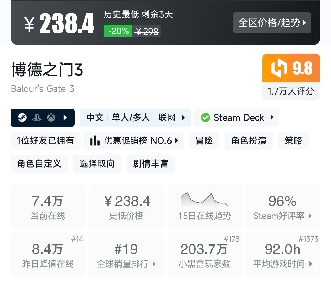The width and height of the screenshot is (331, 282).
Task: Open #19 全球销量排行 ranking
Action: tap(126, 255)
